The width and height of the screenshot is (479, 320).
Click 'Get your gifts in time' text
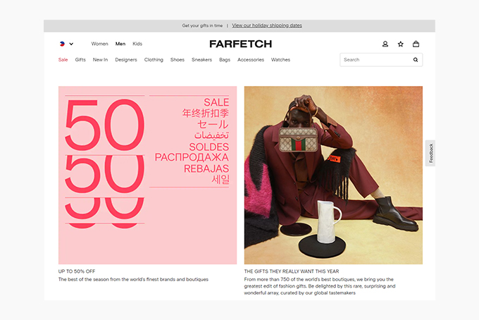tap(202, 25)
